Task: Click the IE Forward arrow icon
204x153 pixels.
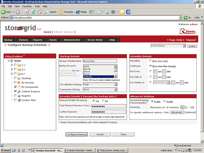Action: (18, 12)
